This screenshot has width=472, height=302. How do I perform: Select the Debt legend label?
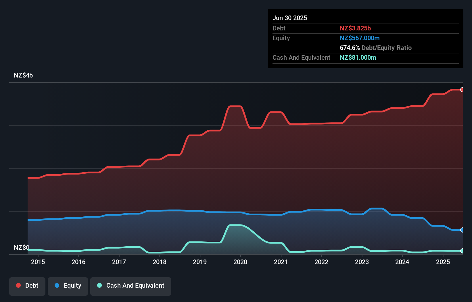[32, 285]
